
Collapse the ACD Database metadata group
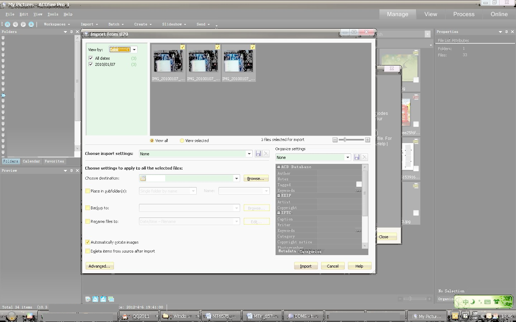279,167
